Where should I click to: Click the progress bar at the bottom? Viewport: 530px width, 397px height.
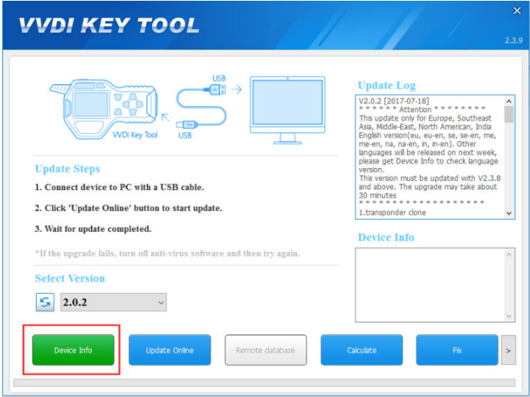click(265, 382)
